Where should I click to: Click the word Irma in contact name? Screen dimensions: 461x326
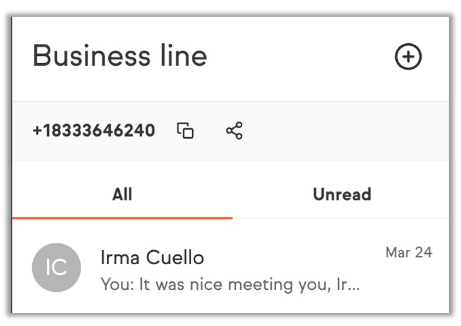120,258
